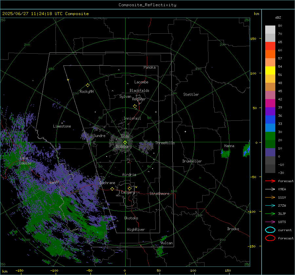Select the 20 dBZ green color swatch
295x275 pixels.
[x=270, y=136]
